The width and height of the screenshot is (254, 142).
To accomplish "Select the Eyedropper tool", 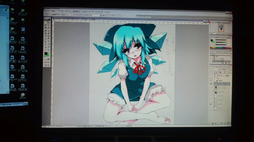I will (49, 47).
